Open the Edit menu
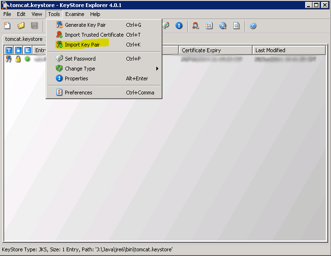 click(21, 14)
